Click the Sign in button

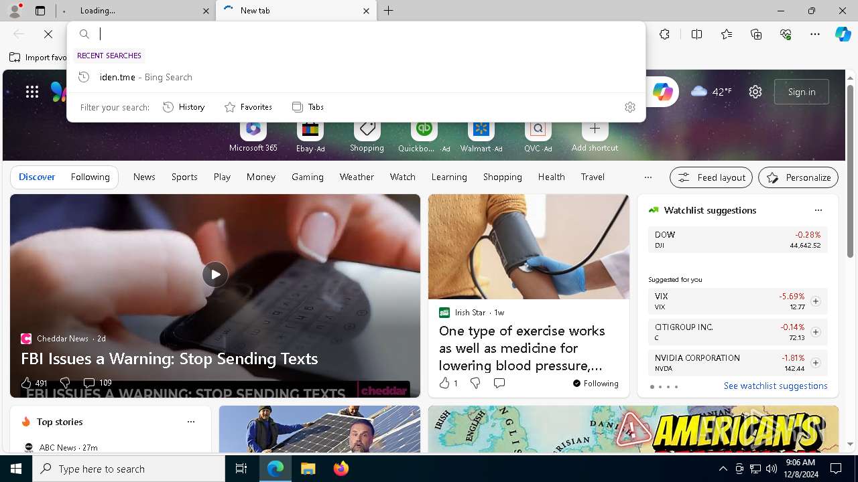[802, 92]
